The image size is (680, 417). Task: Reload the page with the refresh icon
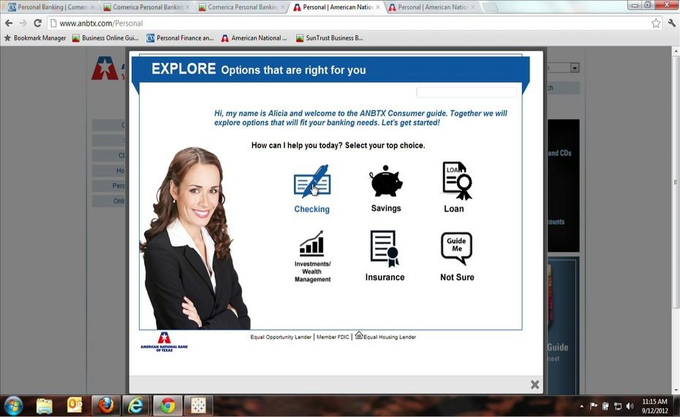[38, 23]
